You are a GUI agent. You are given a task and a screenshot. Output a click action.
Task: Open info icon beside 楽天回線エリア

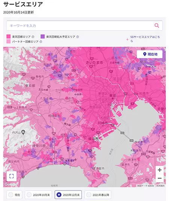33,37
